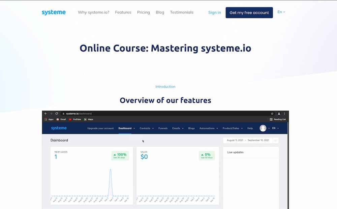Viewport: 337px width, 209px height.
Task: Click the Gmail bookmark icon
Action: [x=58, y=119]
